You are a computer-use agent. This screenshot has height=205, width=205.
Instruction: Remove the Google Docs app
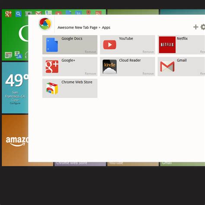(90, 52)
